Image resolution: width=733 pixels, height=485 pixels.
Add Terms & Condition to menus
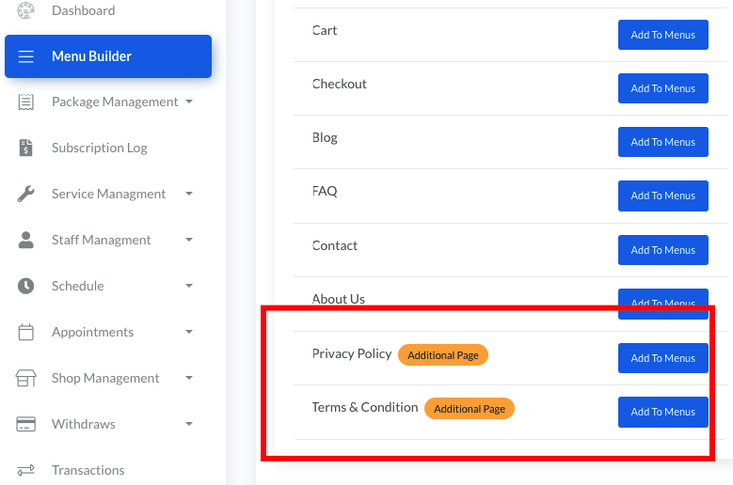click(662, 412)
